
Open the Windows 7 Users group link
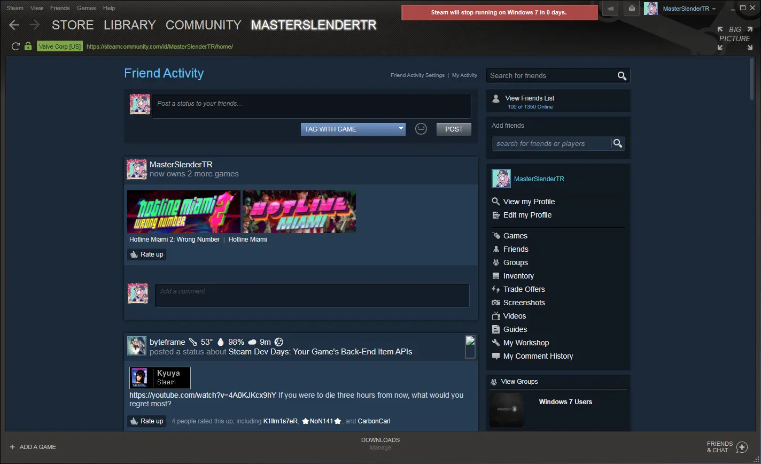click(x=565, y=402)
